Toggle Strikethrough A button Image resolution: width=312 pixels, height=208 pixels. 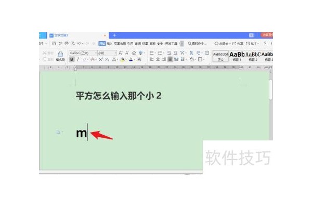click(x=93, y=59)
